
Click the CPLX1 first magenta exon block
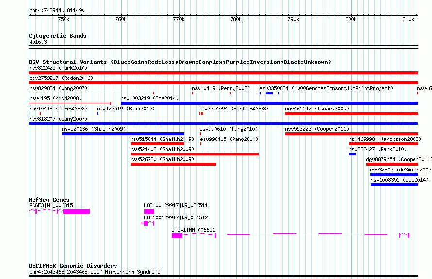click(x=177, y=235)
